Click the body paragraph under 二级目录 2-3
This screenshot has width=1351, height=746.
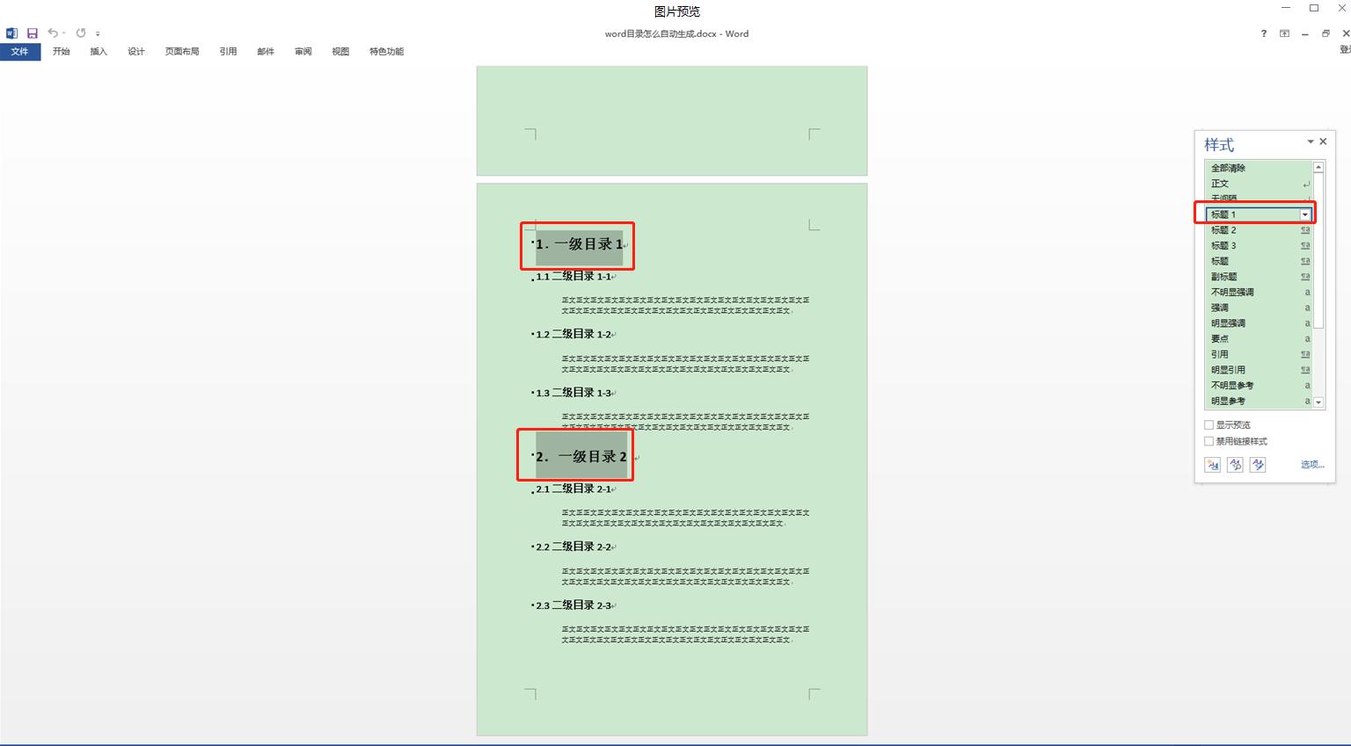tap(685, 634)
